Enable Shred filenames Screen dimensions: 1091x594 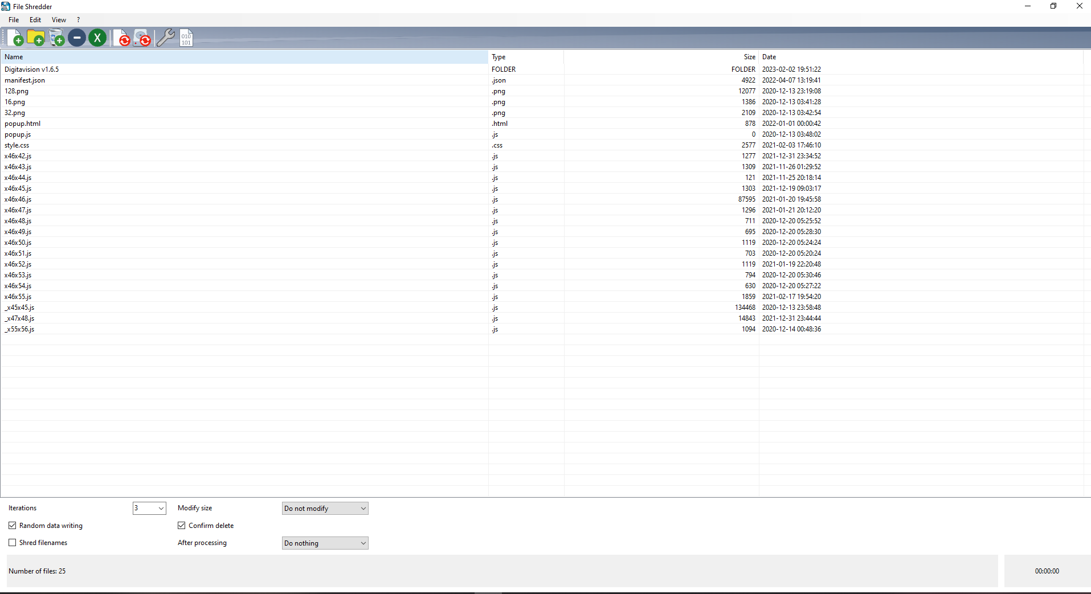point(12,542)
